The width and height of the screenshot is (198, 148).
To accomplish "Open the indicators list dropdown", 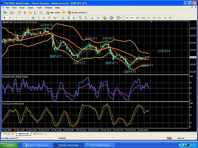I will coord(105,18).
